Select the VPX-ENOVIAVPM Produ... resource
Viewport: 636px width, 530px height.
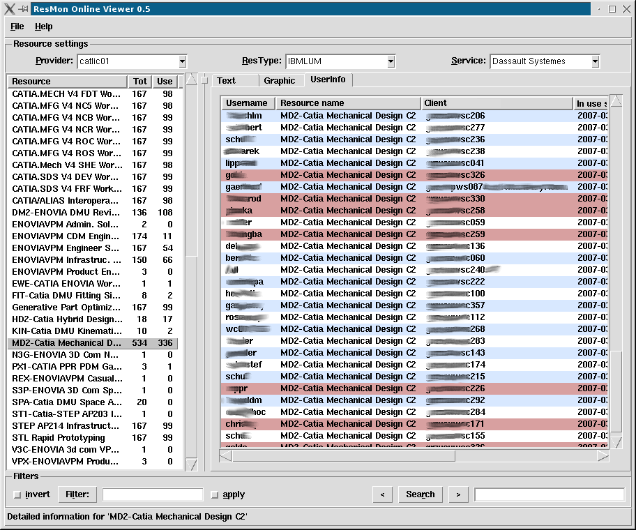[x=93, y=462]
